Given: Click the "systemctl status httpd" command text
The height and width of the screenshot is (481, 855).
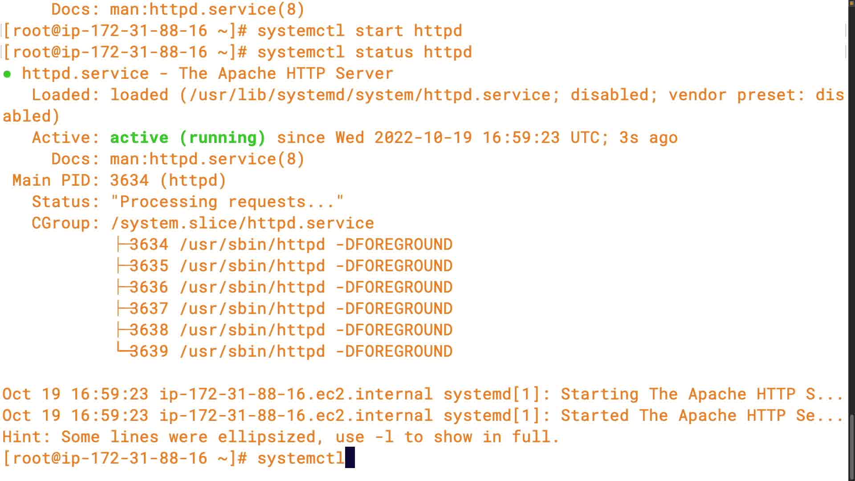Looking at the screenshot, I should [364, 52].
